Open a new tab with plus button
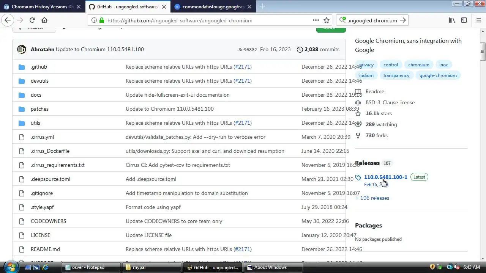This screenshot has width=486, height=273. [x=262, y=6]
